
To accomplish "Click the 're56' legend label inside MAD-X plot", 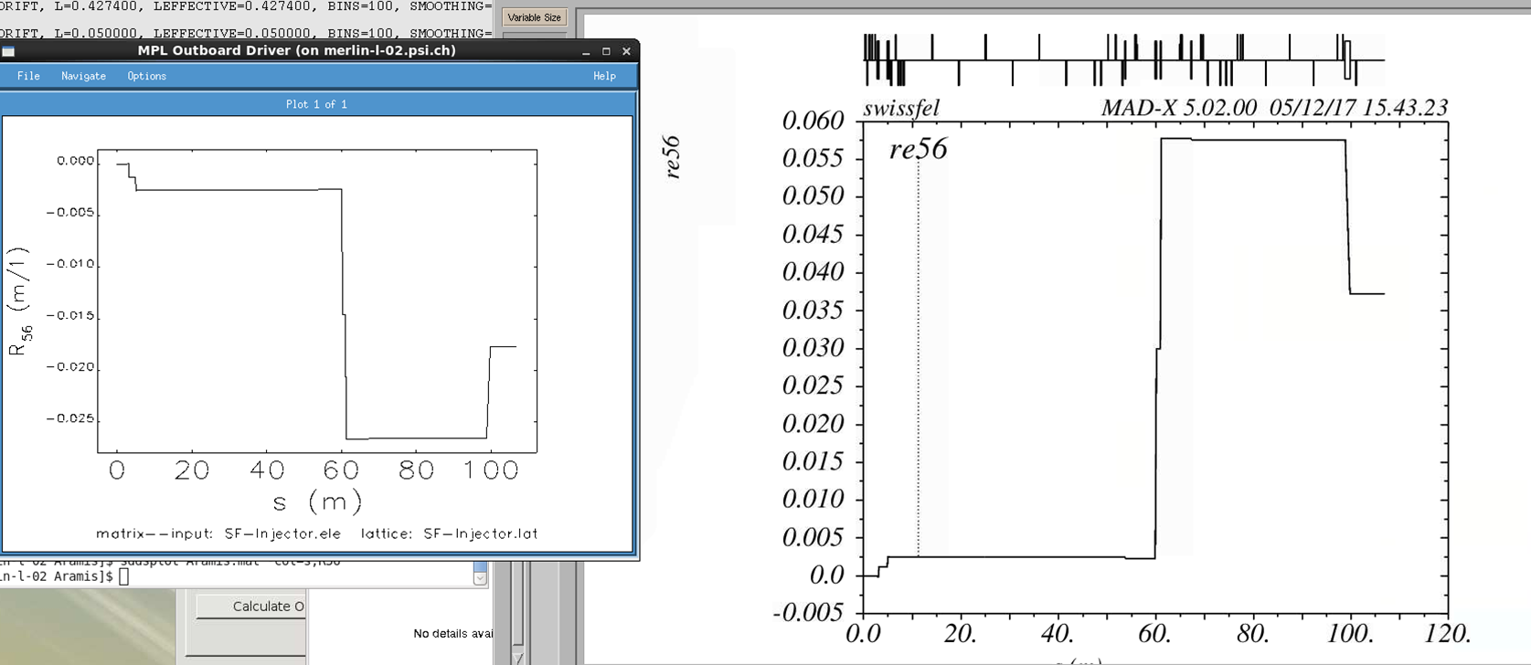I will click(919, 149).
